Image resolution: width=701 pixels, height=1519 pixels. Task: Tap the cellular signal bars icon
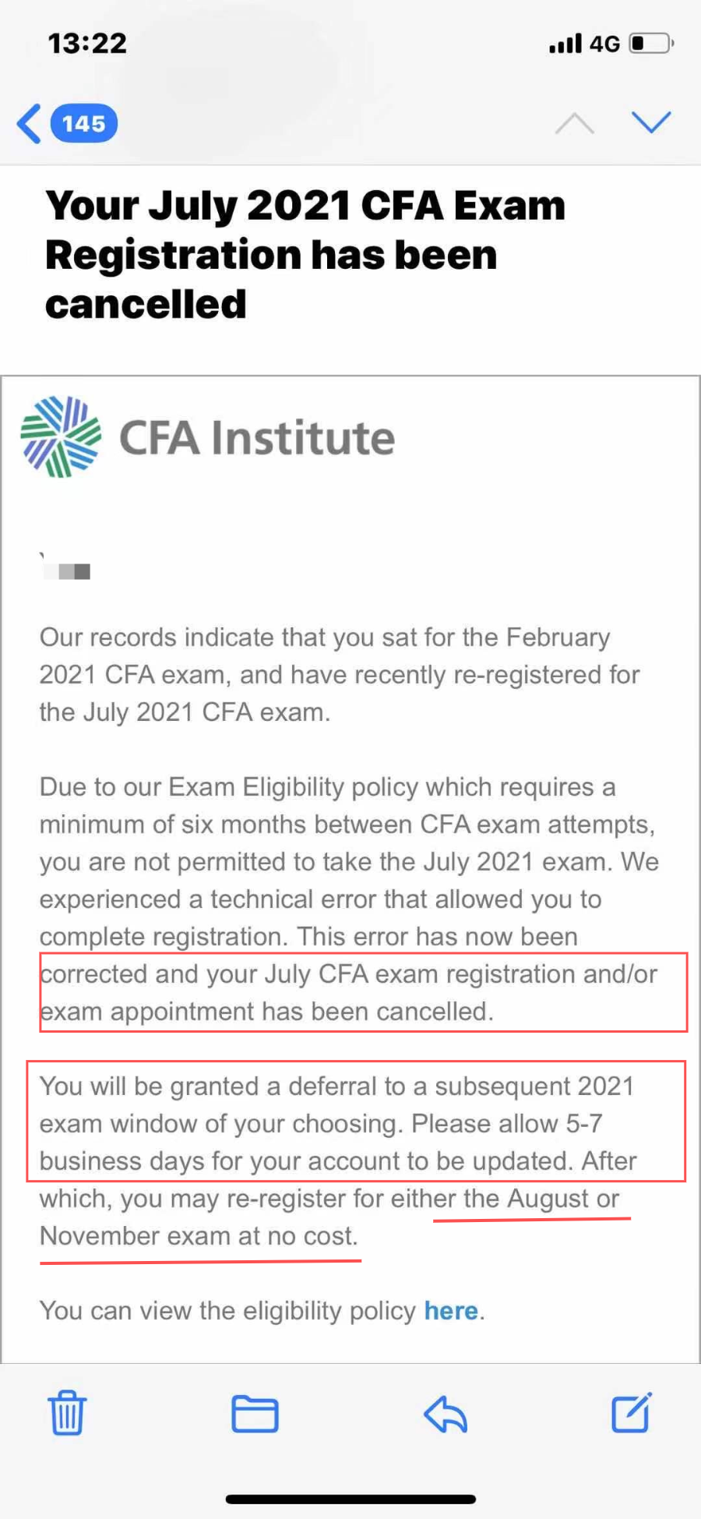point(565,44)
